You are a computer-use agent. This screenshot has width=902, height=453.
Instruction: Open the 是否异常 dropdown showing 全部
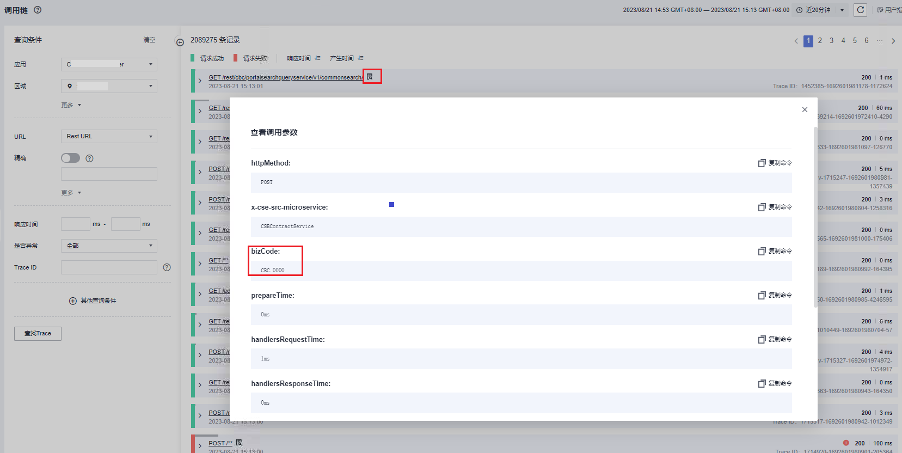[x=109, y=246]
